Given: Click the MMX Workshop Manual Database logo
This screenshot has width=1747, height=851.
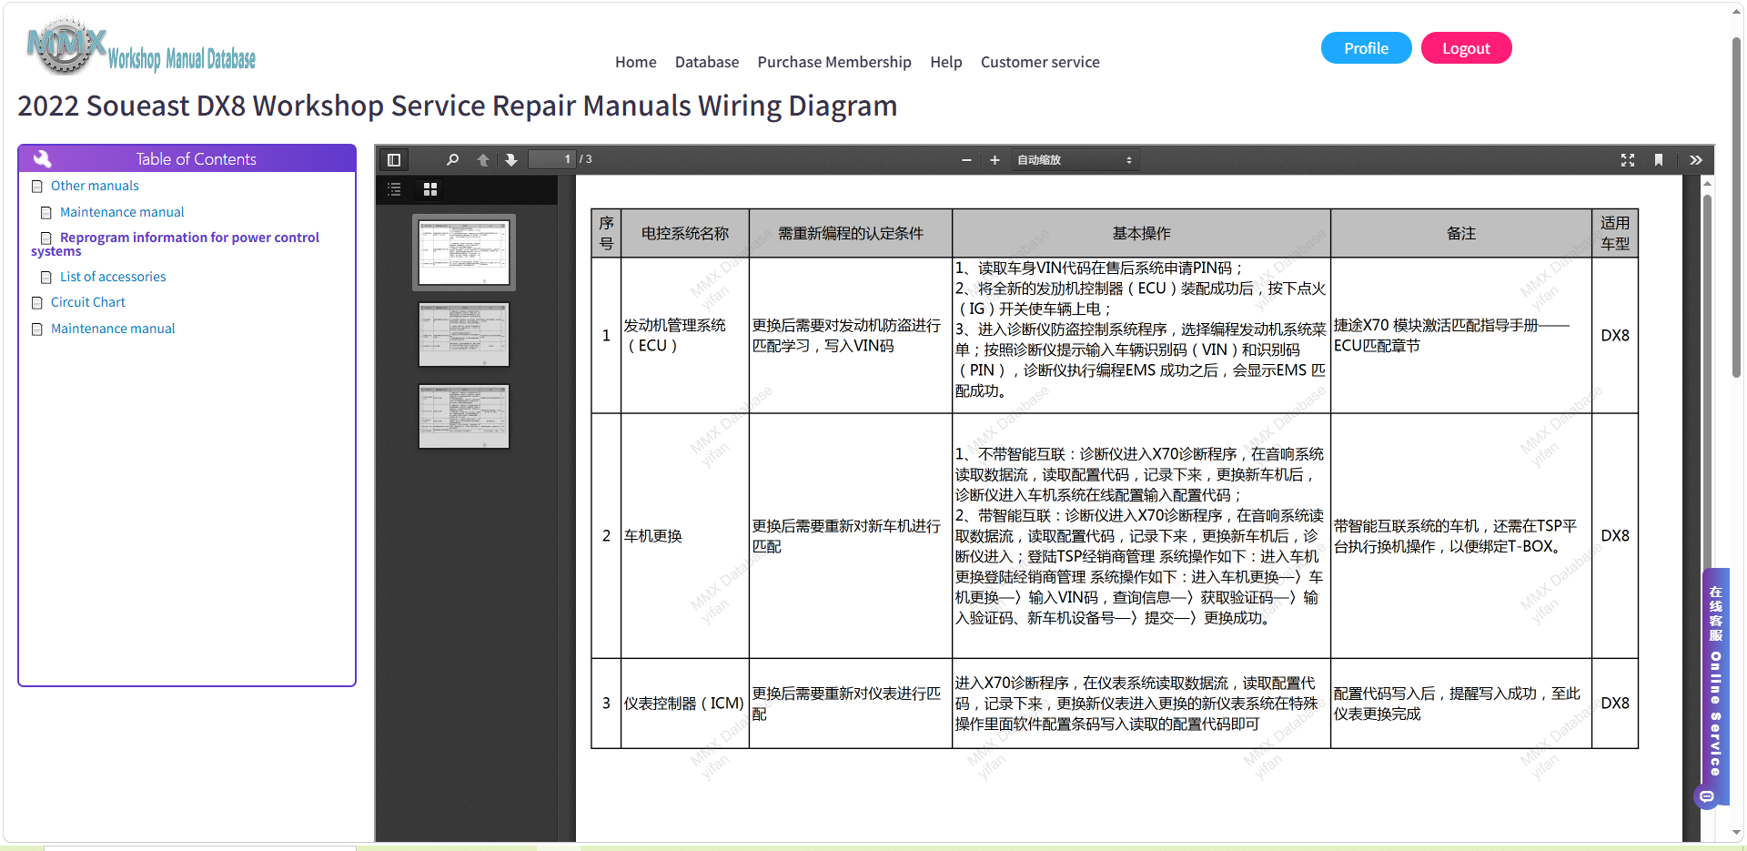Looking at the screenshot, I should tap(141, 46).
